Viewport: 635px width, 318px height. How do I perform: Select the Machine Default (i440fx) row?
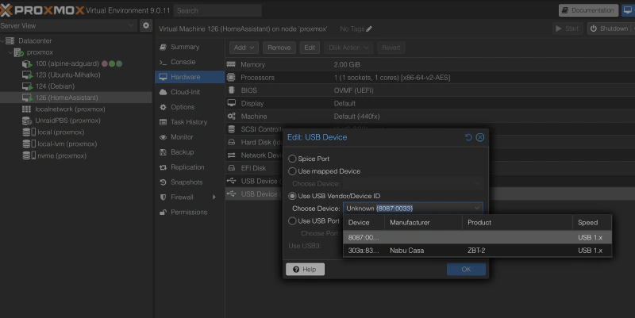coord(430,116)
